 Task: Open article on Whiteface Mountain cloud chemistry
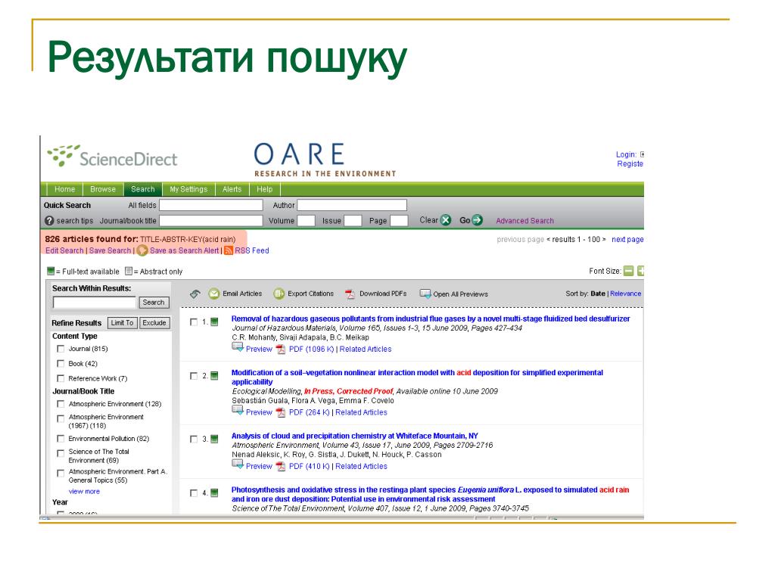click(x=355, y=436)
